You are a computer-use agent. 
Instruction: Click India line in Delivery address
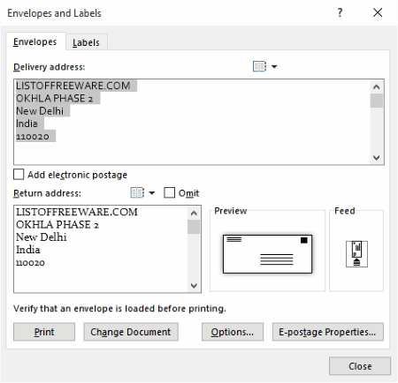(27, 124)
